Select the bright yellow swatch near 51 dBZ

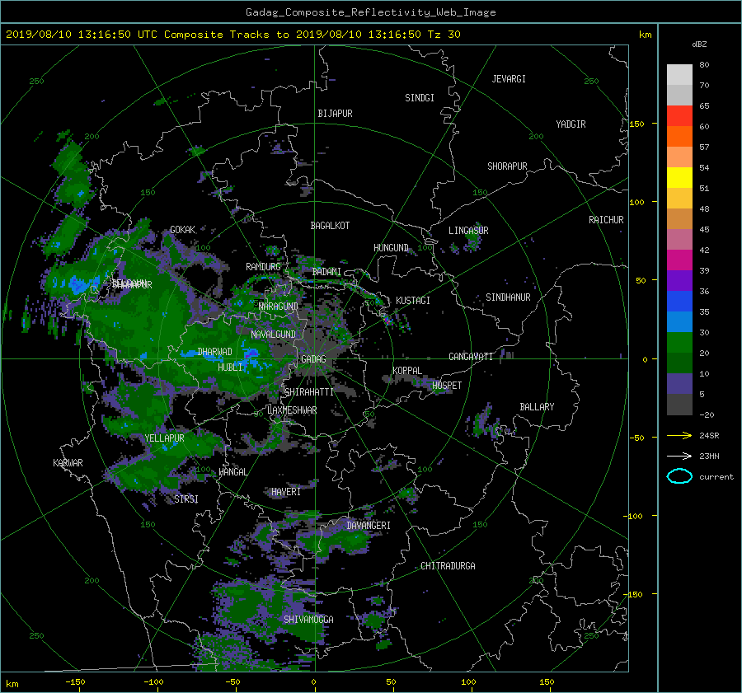[679, 177]
